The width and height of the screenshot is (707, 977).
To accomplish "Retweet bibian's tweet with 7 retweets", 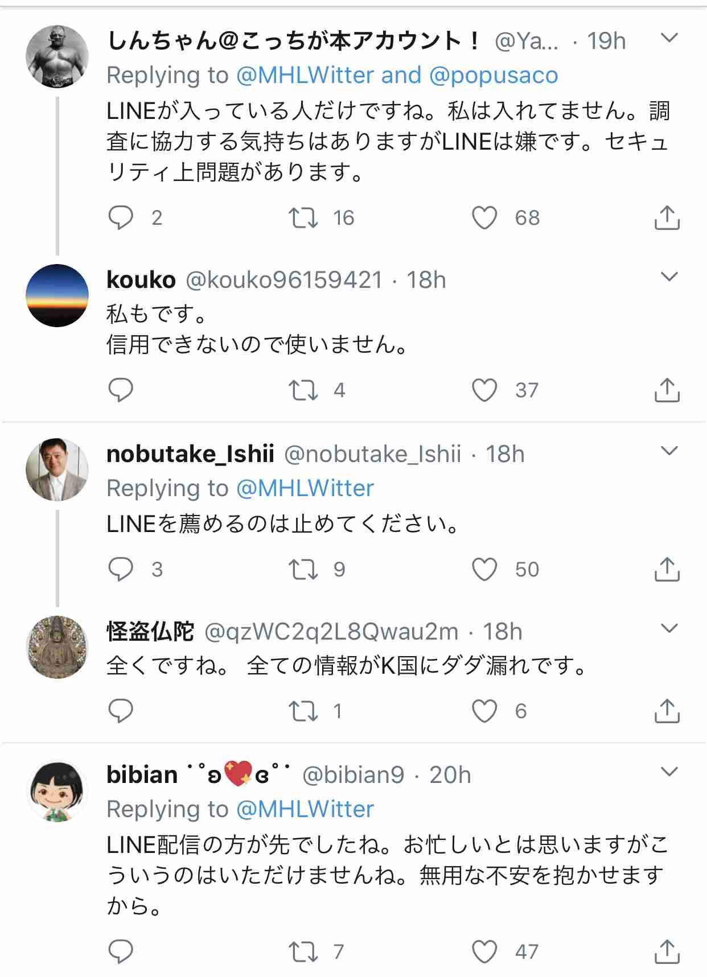I will click(x=303, y=951).
